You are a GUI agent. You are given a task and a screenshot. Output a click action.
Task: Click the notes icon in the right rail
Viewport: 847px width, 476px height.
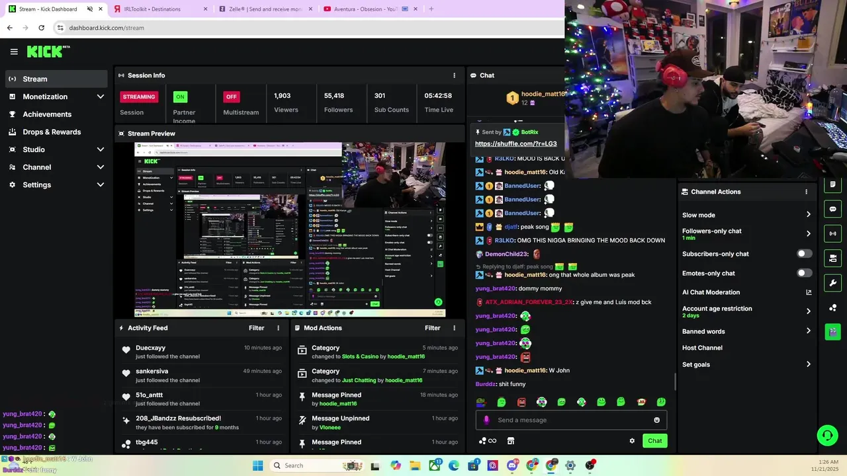[x=832, y=184]
